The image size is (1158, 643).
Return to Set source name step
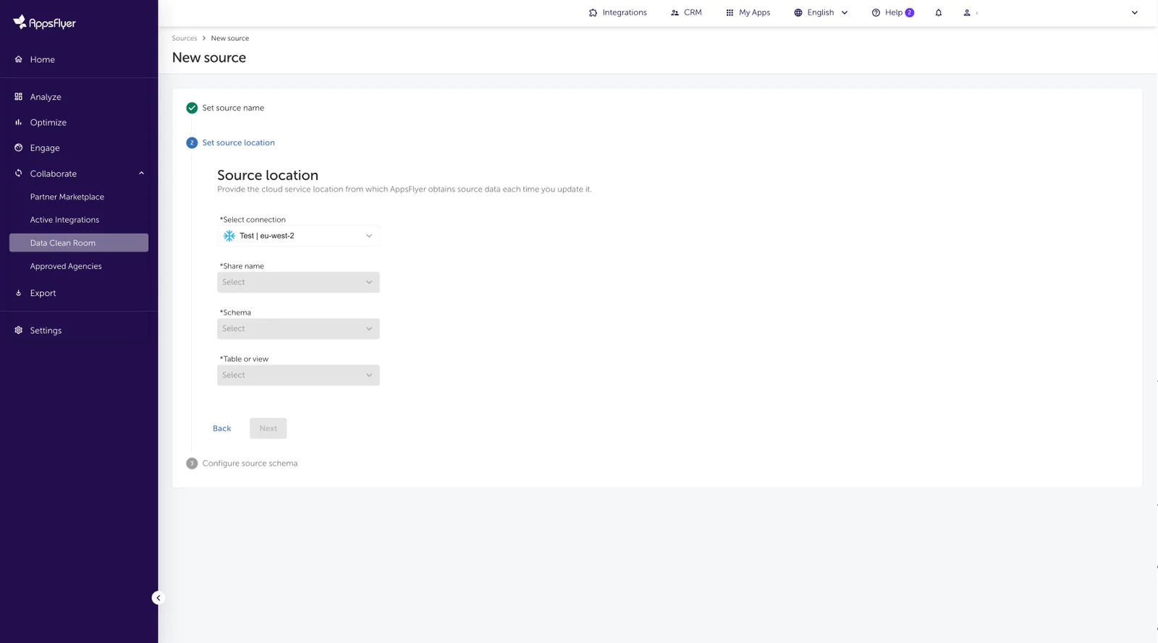(x=232, y=108)
